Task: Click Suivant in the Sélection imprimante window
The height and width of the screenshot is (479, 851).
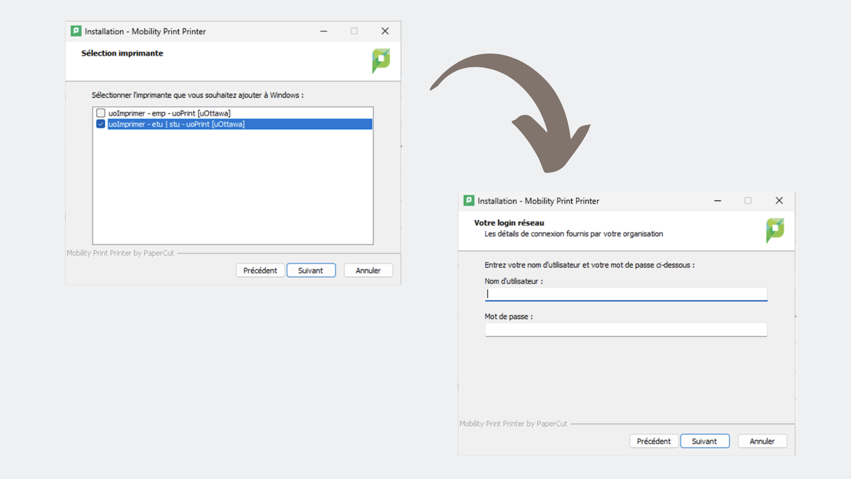Action: tap(311, 271)
